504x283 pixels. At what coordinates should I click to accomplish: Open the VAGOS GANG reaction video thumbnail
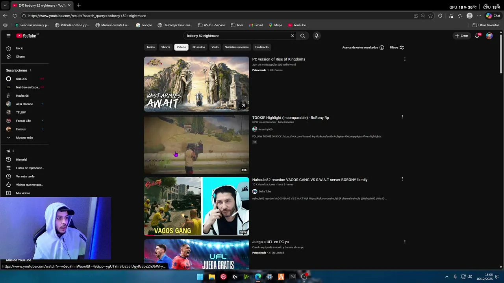point(196,206)
